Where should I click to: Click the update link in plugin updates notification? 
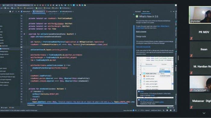point(162,102)
